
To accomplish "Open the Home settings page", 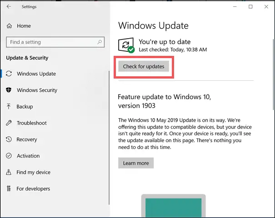I will [x=24, y=26].
